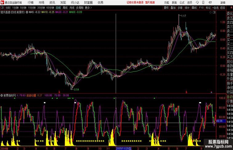Click the 返回 back button
This screenshot has height=150, width=233.
[x=223, y=8]
